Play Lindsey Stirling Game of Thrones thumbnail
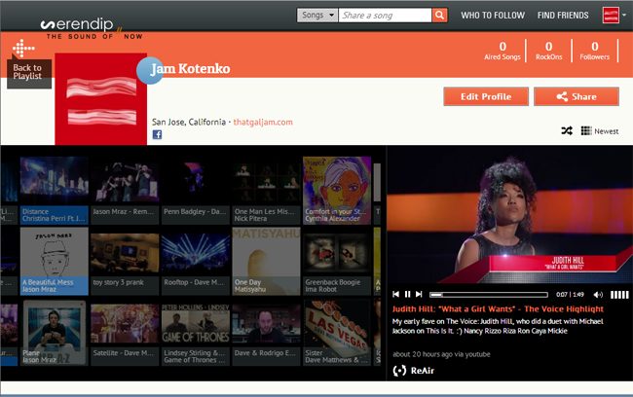The height and width of the screenshot is (397, 633). click(x=196, y=333)
